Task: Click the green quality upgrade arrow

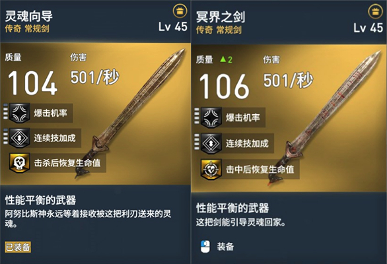Action: click(223, 59)
